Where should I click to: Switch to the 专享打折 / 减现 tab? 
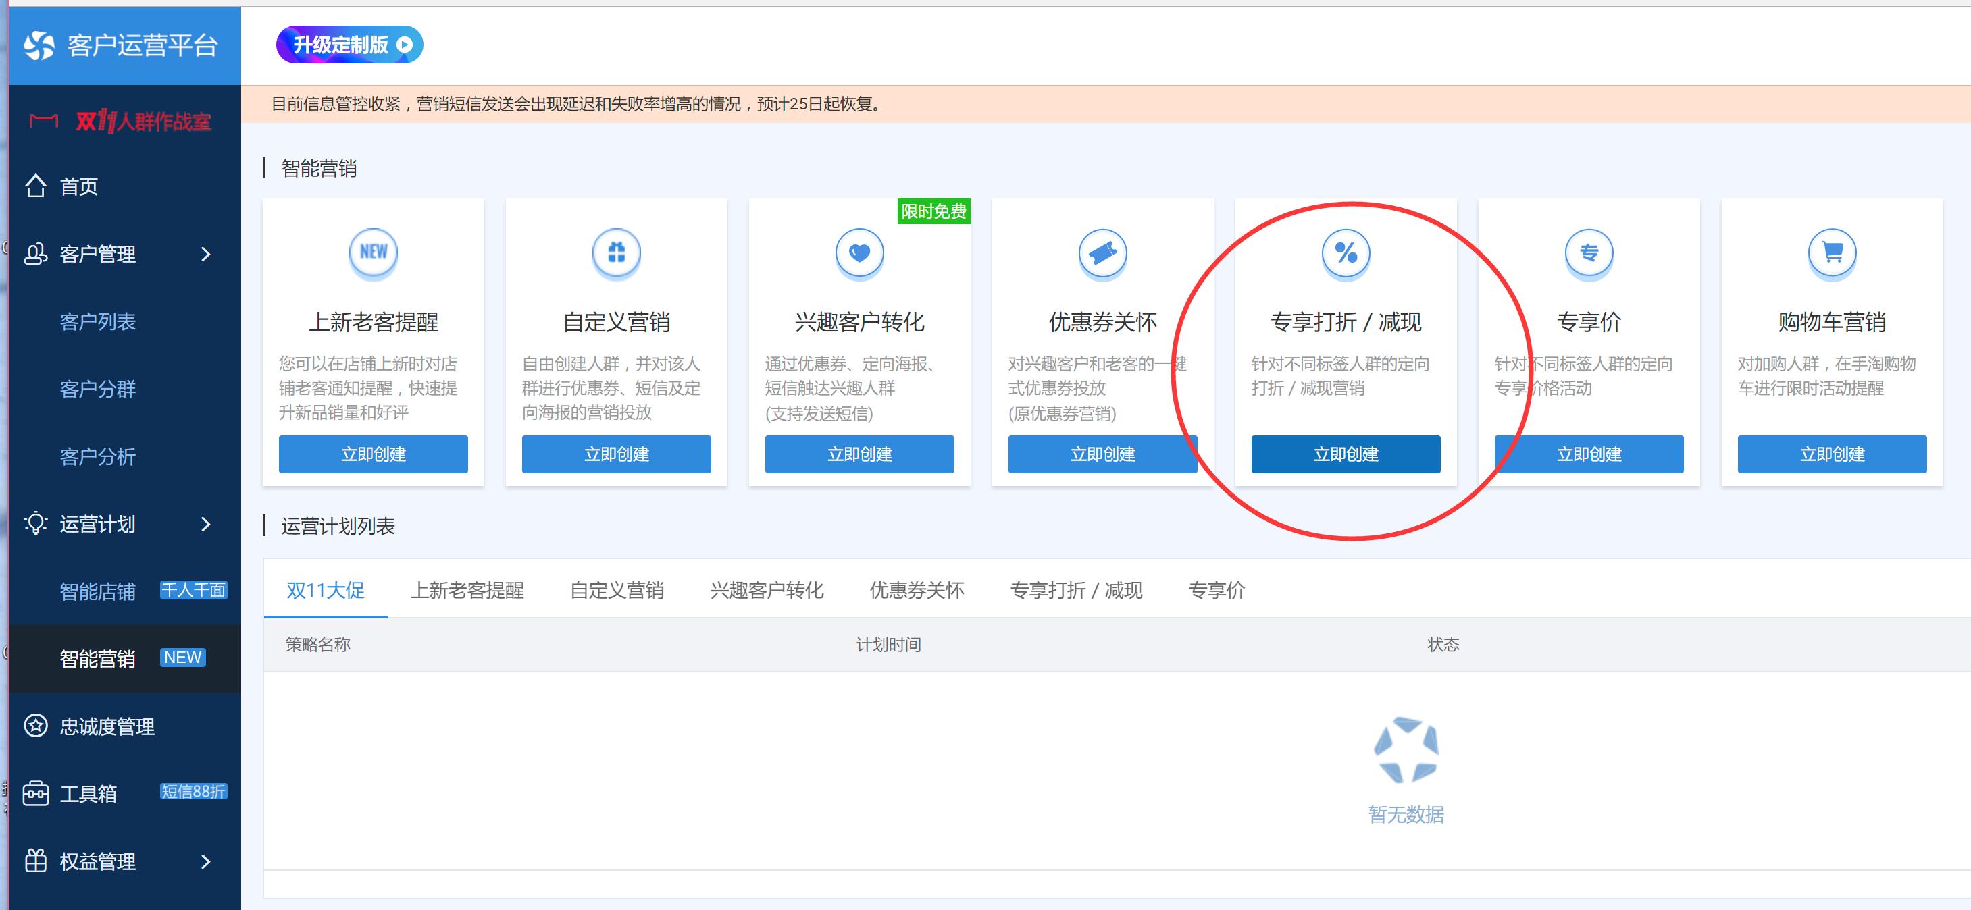pos(1076,591)
